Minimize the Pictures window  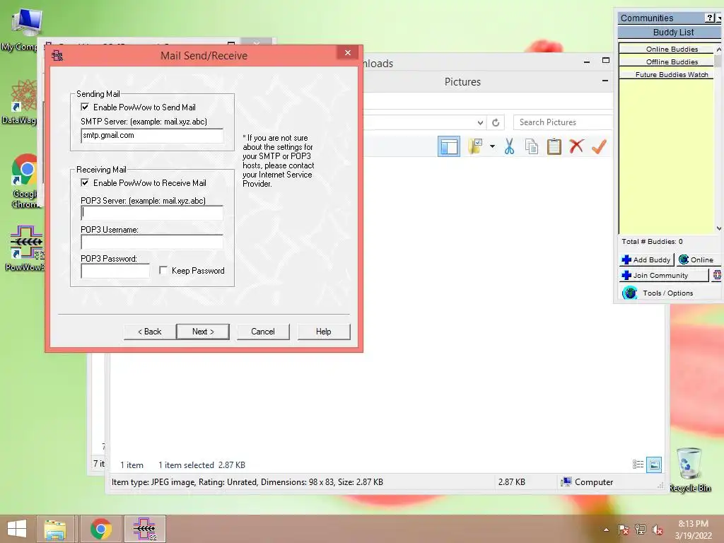pos(605,81)
